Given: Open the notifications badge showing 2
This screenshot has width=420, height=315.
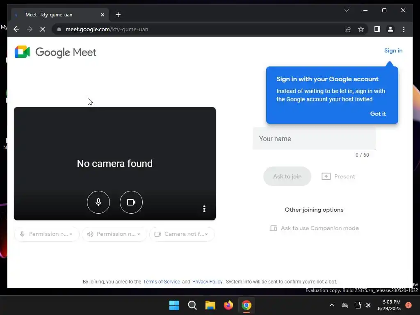Looking at the screenshot, I should click(409, 305).
